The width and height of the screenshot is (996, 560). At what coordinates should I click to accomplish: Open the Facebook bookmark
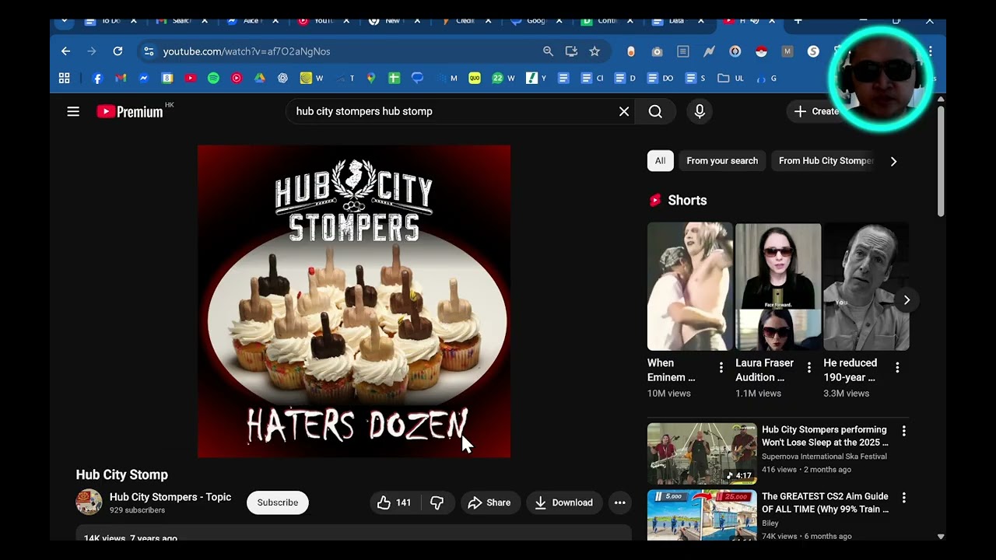point(97,78)
